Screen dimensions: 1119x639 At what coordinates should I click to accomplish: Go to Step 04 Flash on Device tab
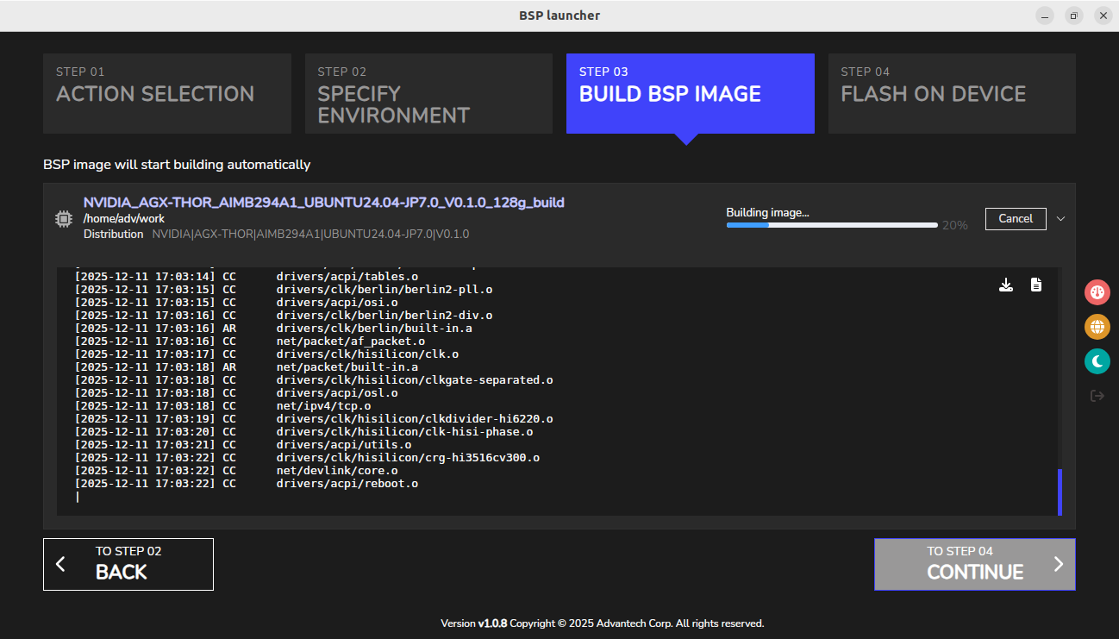click(951, 94)
